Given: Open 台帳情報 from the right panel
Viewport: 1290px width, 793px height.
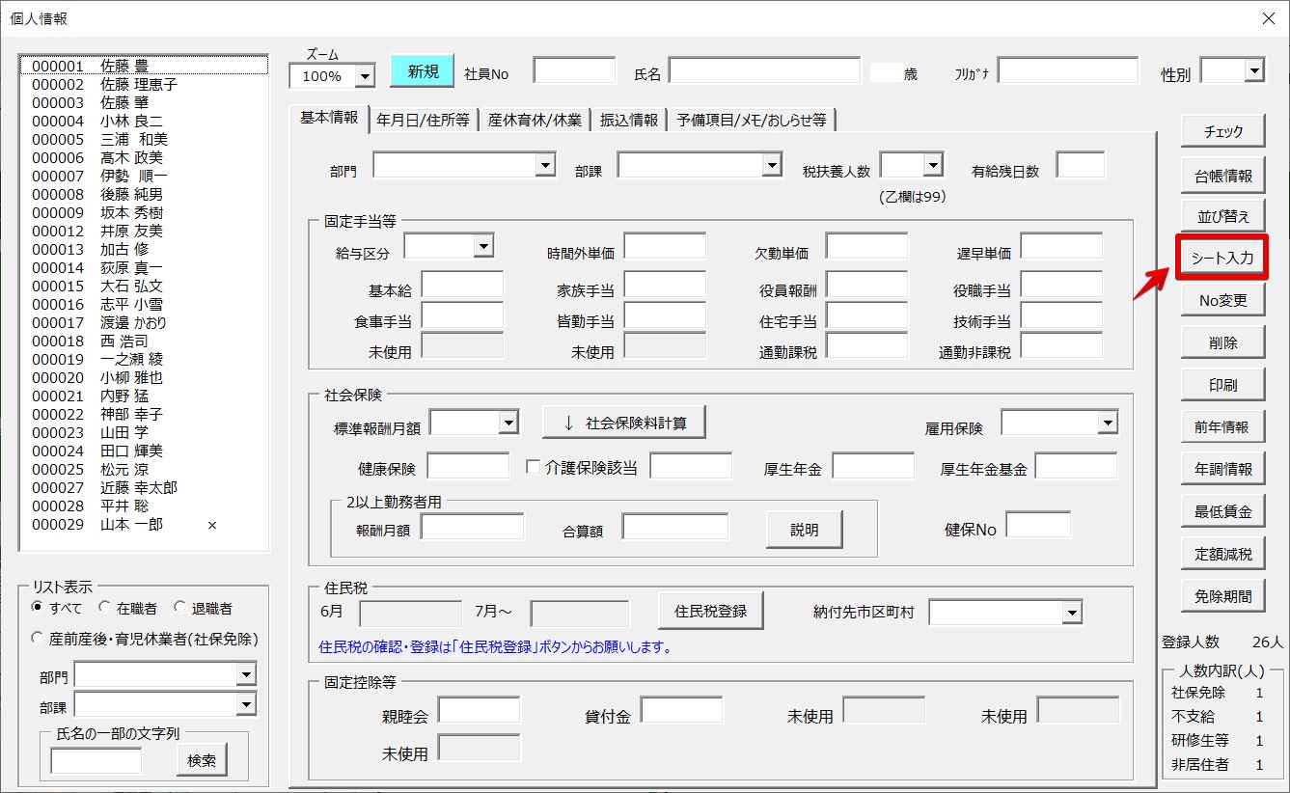Looking at the screenshot, I should [1222, 176].
